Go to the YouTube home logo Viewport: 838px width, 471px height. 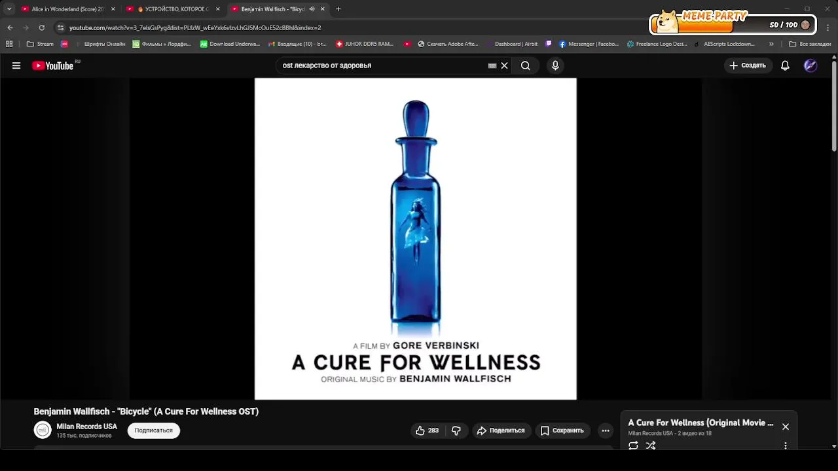pos(52,65)
